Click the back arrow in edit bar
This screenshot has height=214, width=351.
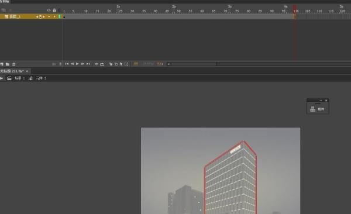1,78
